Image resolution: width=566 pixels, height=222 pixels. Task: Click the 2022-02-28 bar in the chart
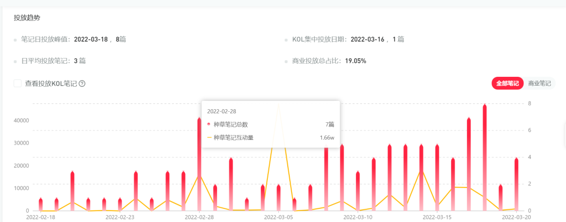pos(199,165)
